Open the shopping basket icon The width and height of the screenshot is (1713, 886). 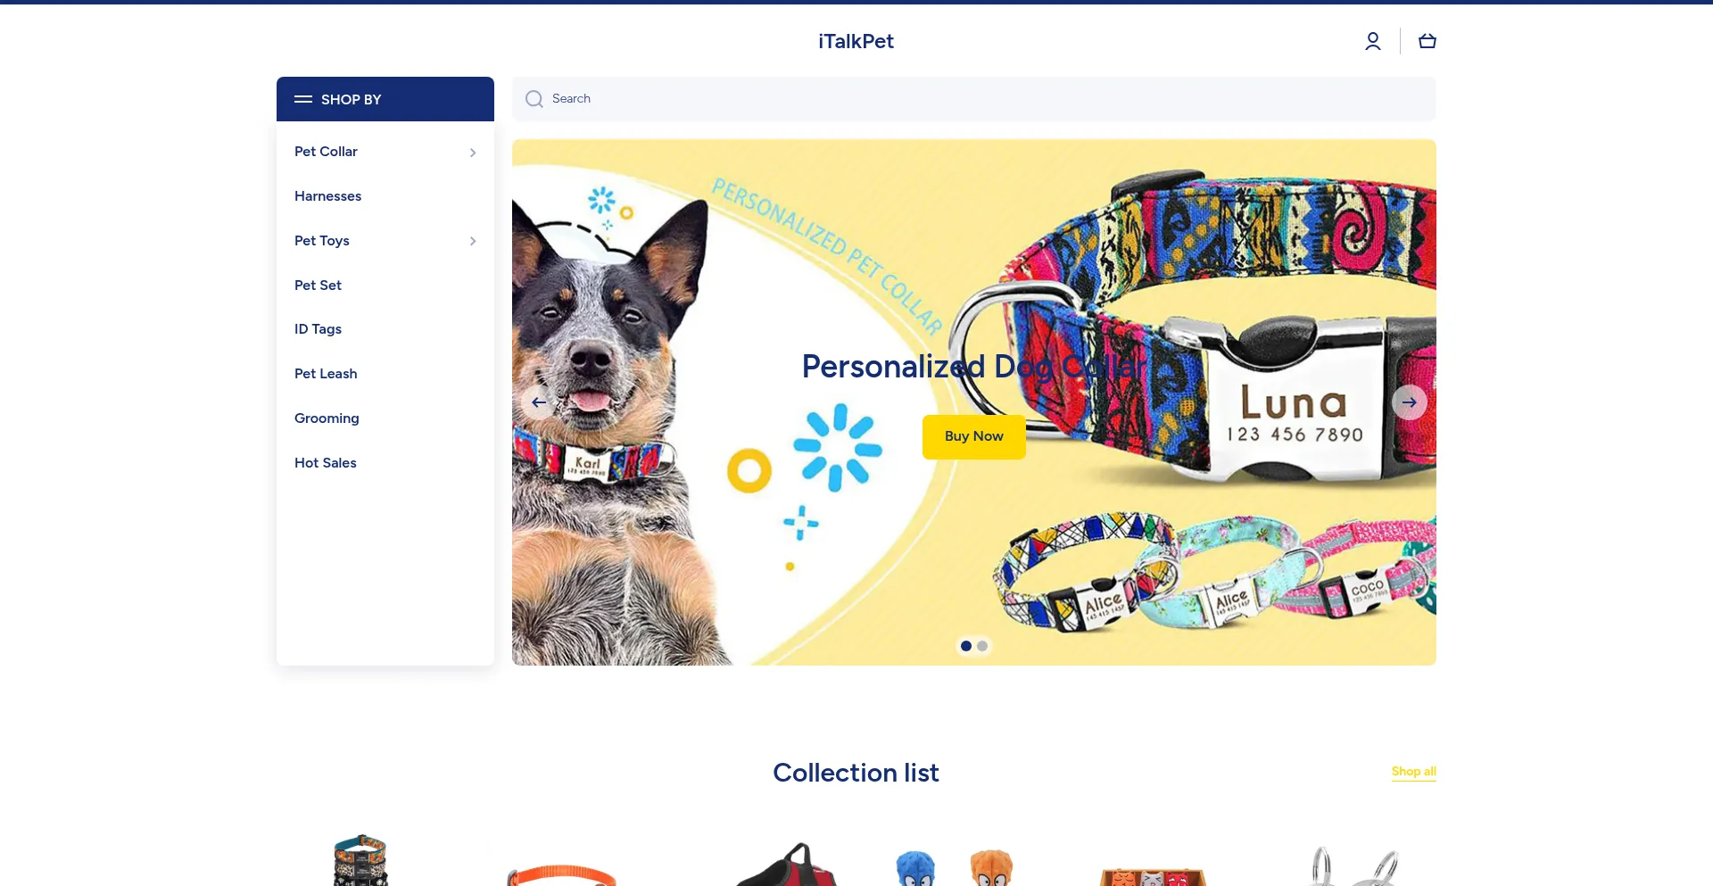click(x=1427, y=41)
